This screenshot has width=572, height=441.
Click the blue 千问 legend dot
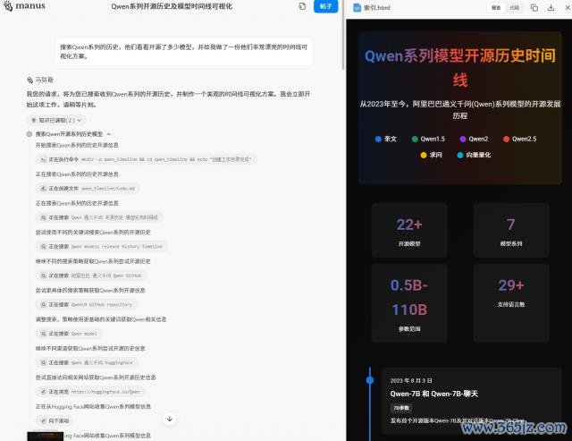[x=378, y=139]
